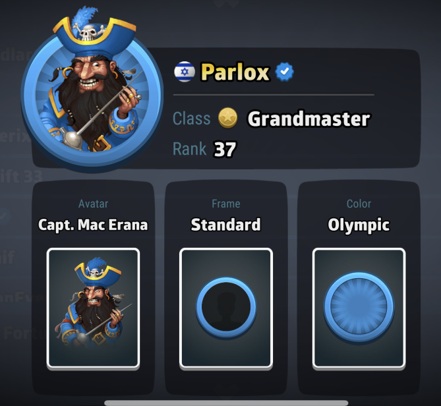
Task: Open the Frame card heading
Action: click(226, 204)
